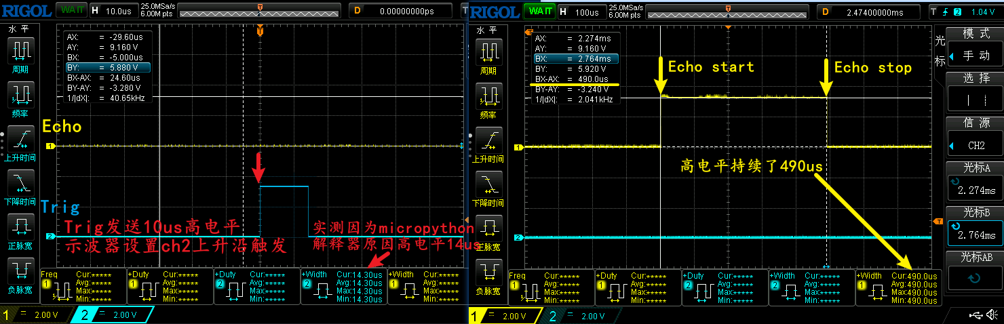Click highlighted BX 2.764ms cursor value
This screenshot has width=1004, height=324.
(576, 59)
